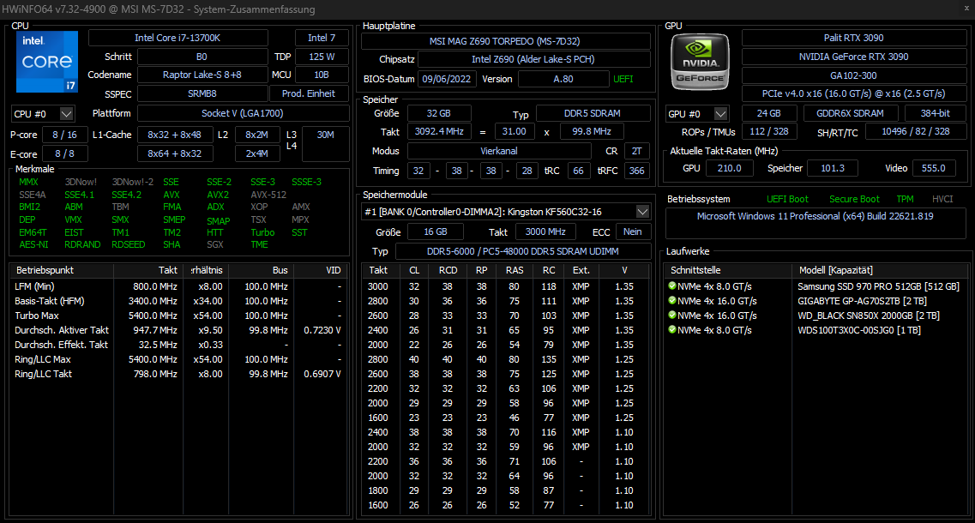975x523 pixels.
Task: Click WD_BLACK SN850X 2000GB entry
Action: [868, 316]
